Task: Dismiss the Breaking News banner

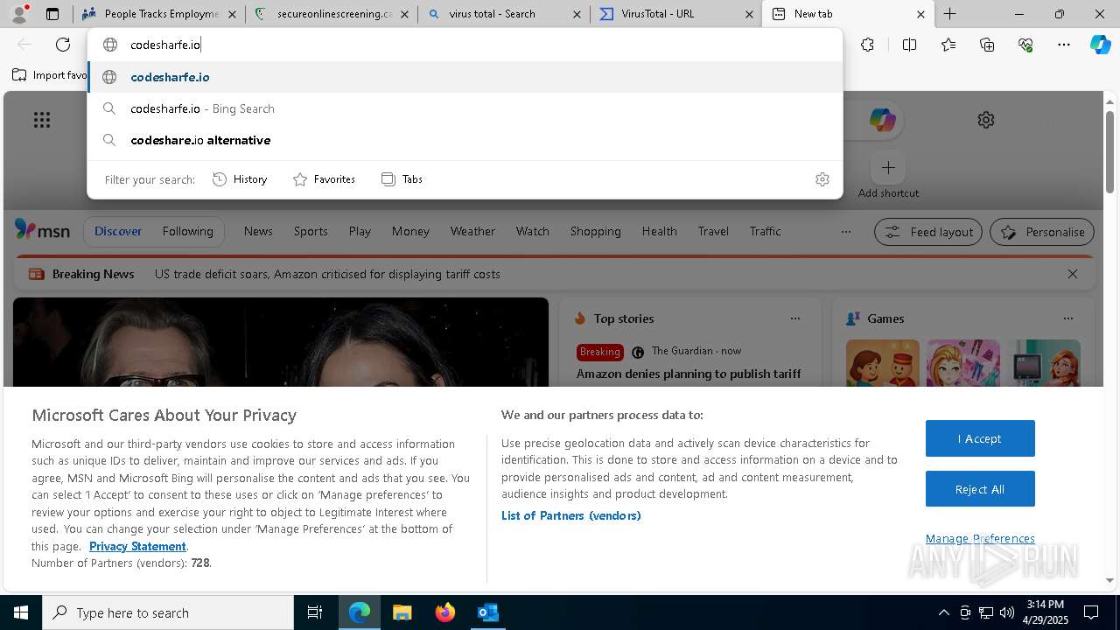Action: click(1073, 274)
